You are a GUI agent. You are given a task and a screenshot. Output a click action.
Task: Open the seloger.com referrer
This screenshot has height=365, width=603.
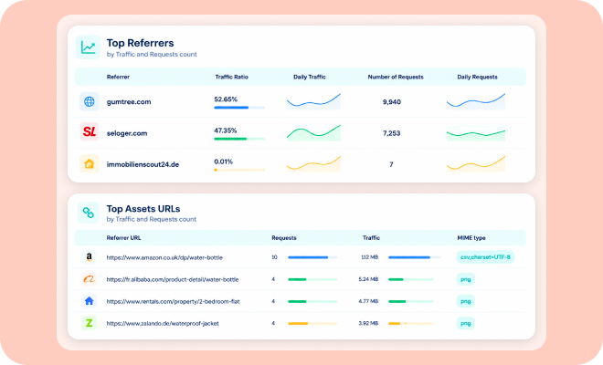(127, 133)
